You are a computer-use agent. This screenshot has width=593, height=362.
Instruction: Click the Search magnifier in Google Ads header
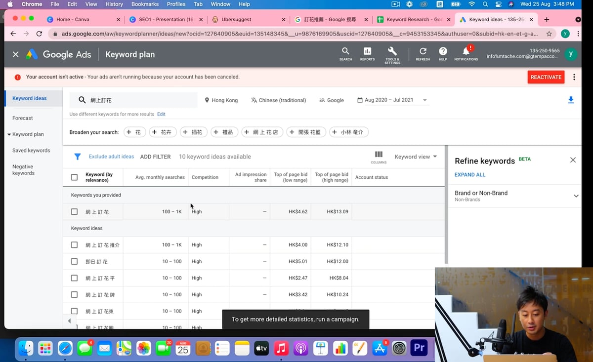point(345,51)
